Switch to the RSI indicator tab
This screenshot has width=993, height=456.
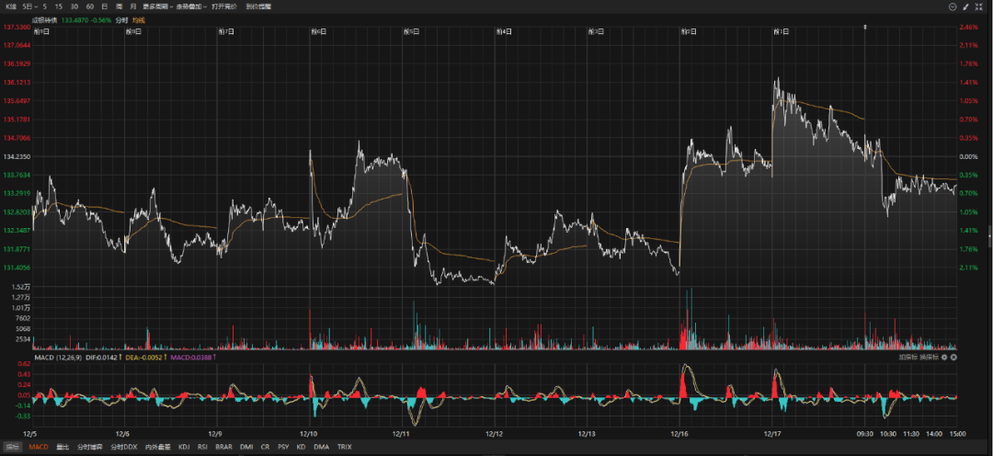pos(202,447)
